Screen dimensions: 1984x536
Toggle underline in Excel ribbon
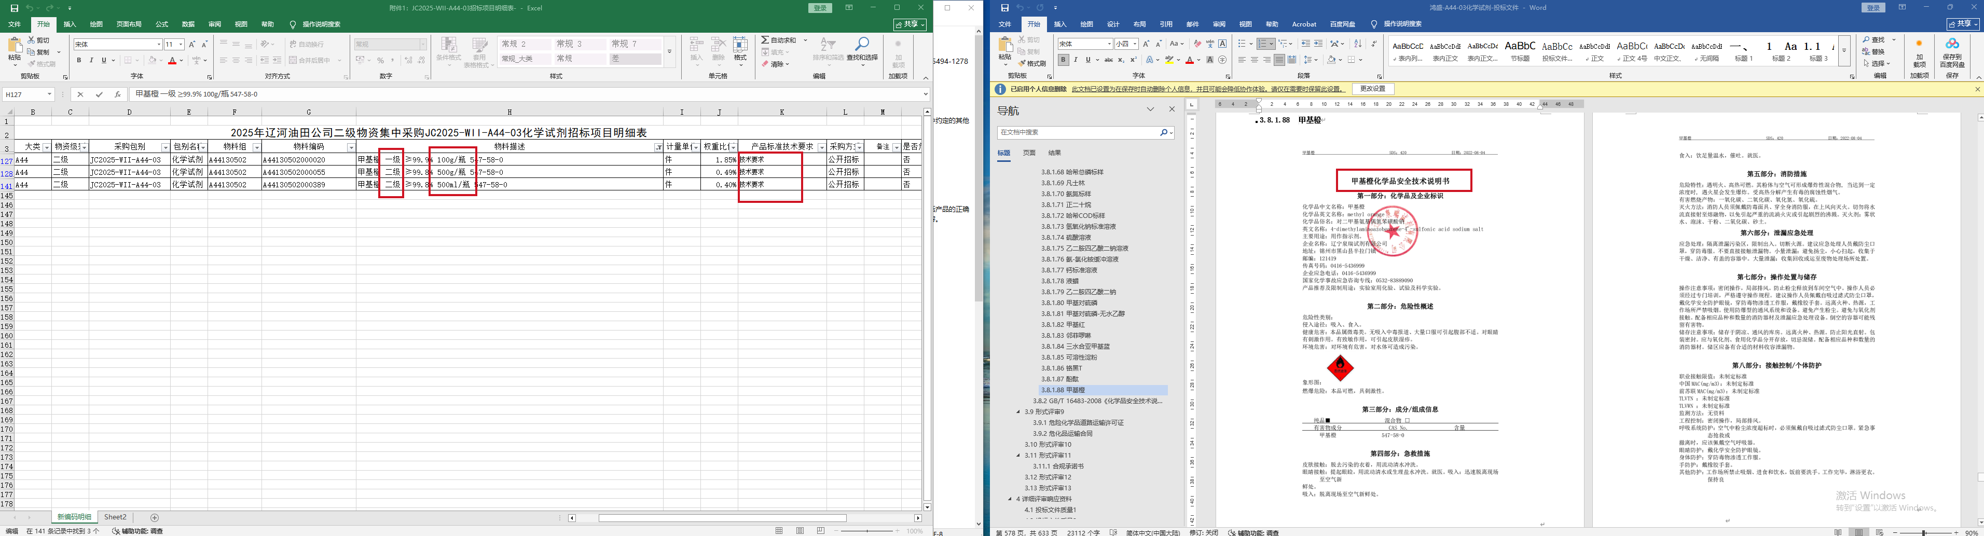(x=103, y=60)
